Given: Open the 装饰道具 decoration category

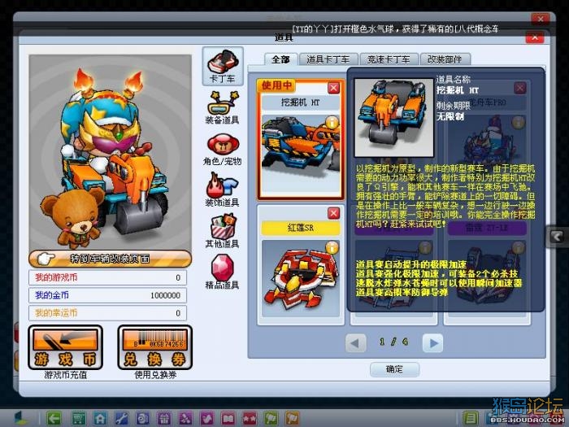Looking at the screenshot, I should tap(222, 190).
